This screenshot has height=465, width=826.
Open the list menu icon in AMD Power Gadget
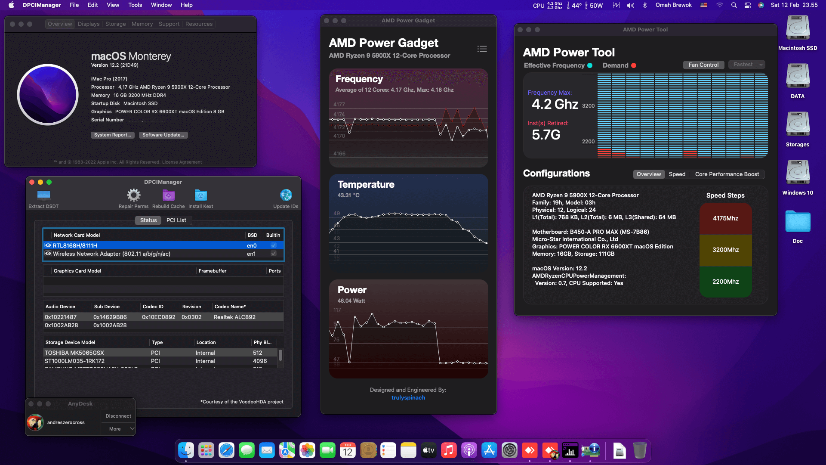[482, 49]
